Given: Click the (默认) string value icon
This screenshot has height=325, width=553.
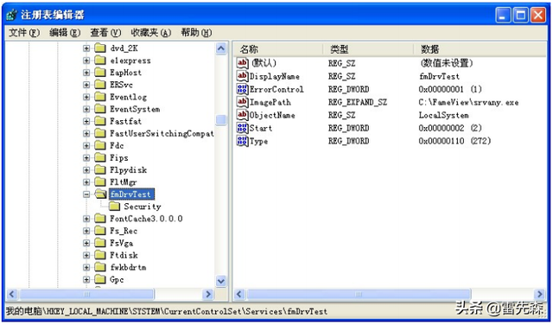Looking at the screenshot, I should point(242,63).
